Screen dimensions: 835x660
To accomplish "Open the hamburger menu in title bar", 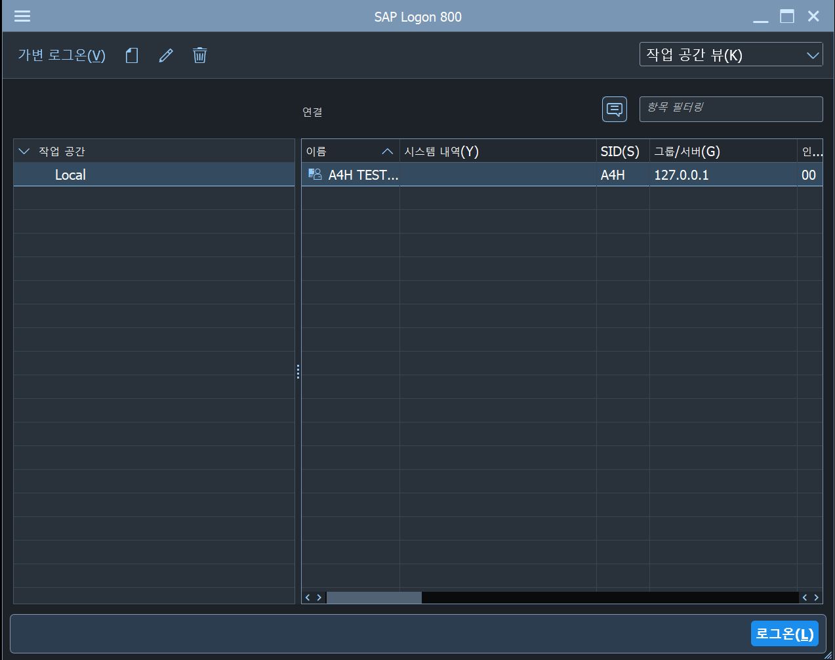I will tap(22, 16).
